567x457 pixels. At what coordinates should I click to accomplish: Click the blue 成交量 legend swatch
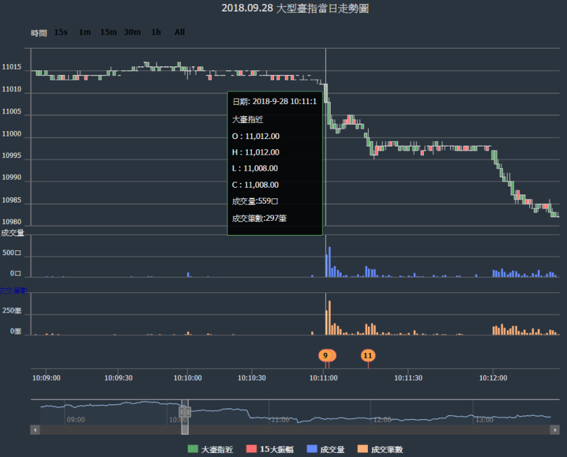[x=311, y=449]
